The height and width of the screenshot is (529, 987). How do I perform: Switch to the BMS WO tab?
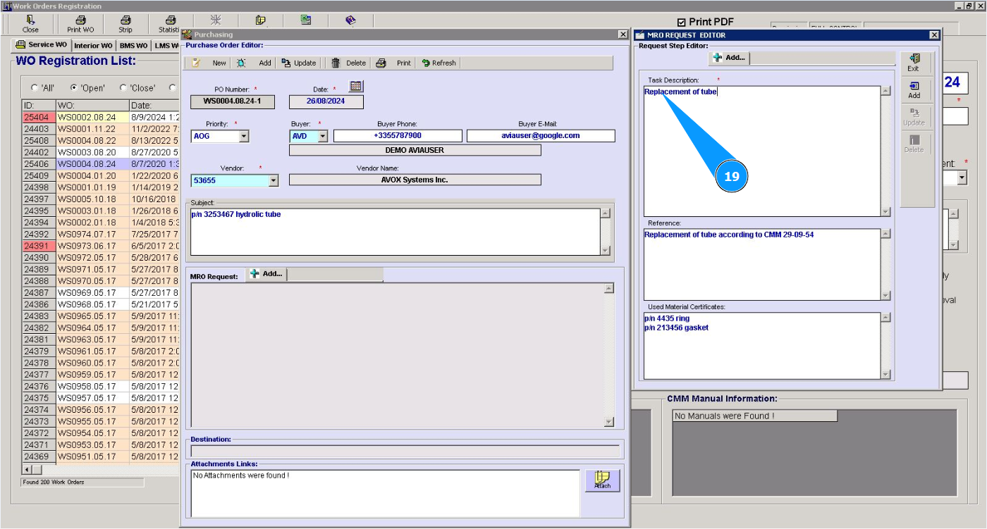pyautogui.click(x=133, y=46)
